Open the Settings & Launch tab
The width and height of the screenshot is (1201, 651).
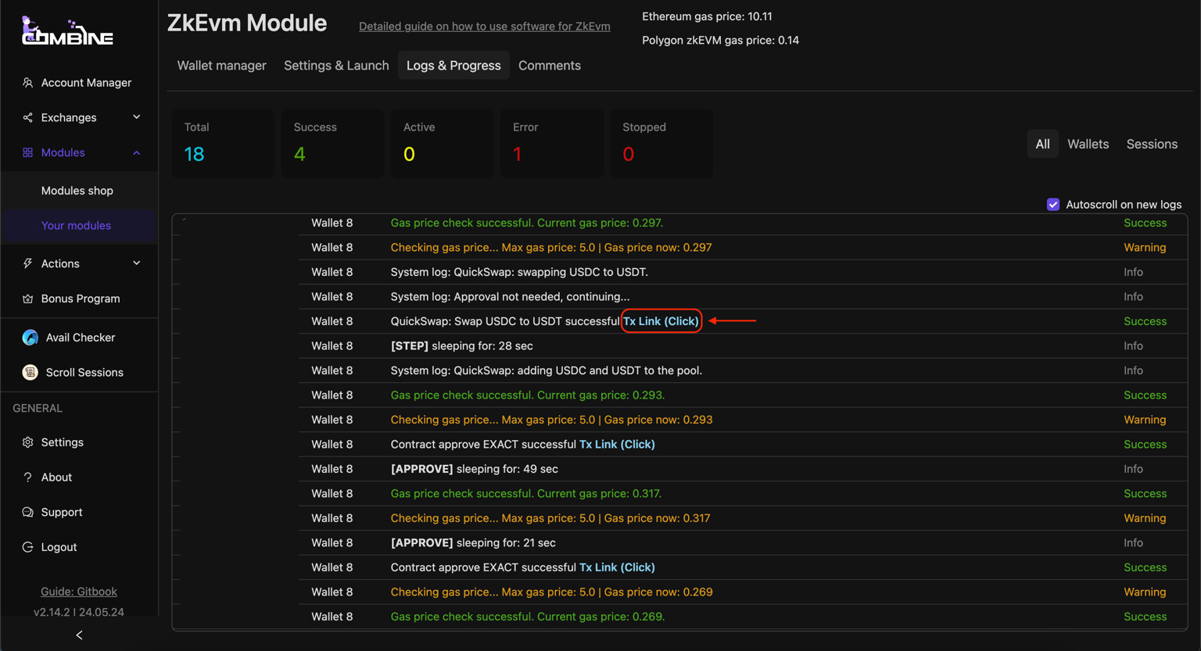coord(336,66)
